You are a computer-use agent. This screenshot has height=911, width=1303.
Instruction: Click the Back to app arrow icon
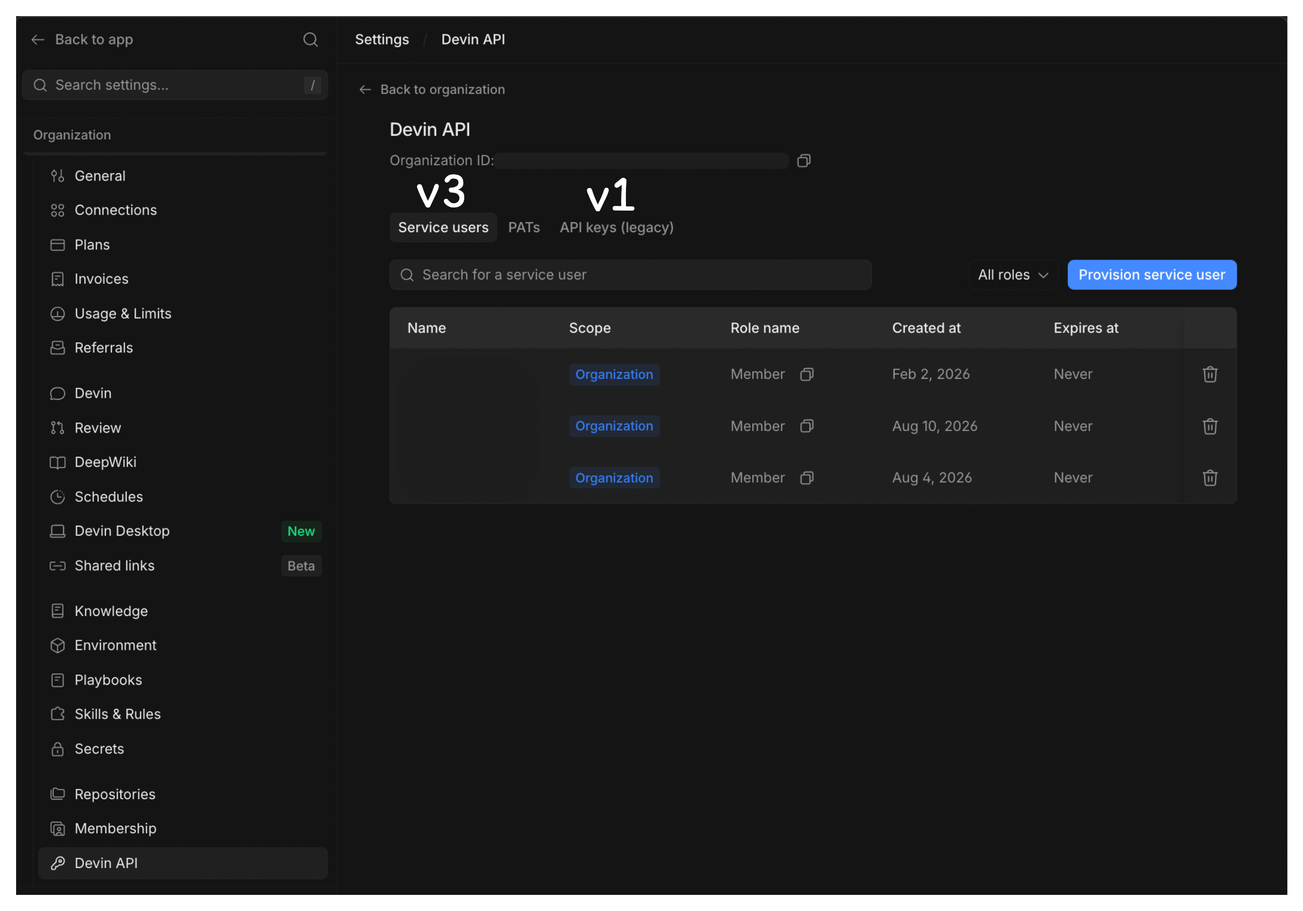pyautogui.click(x=38, y=40)
